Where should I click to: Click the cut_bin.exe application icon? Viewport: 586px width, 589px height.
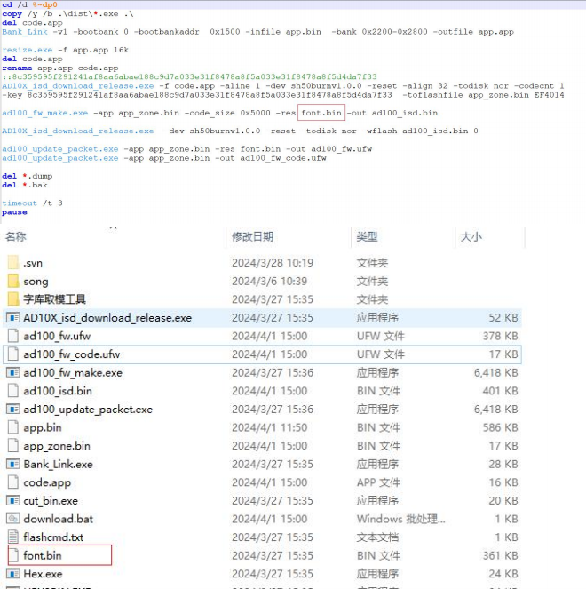tap(13, 501)
